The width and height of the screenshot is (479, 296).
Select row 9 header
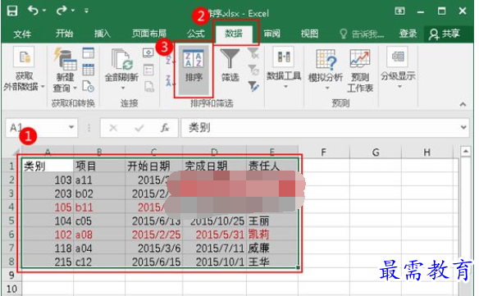click(11, 275)
